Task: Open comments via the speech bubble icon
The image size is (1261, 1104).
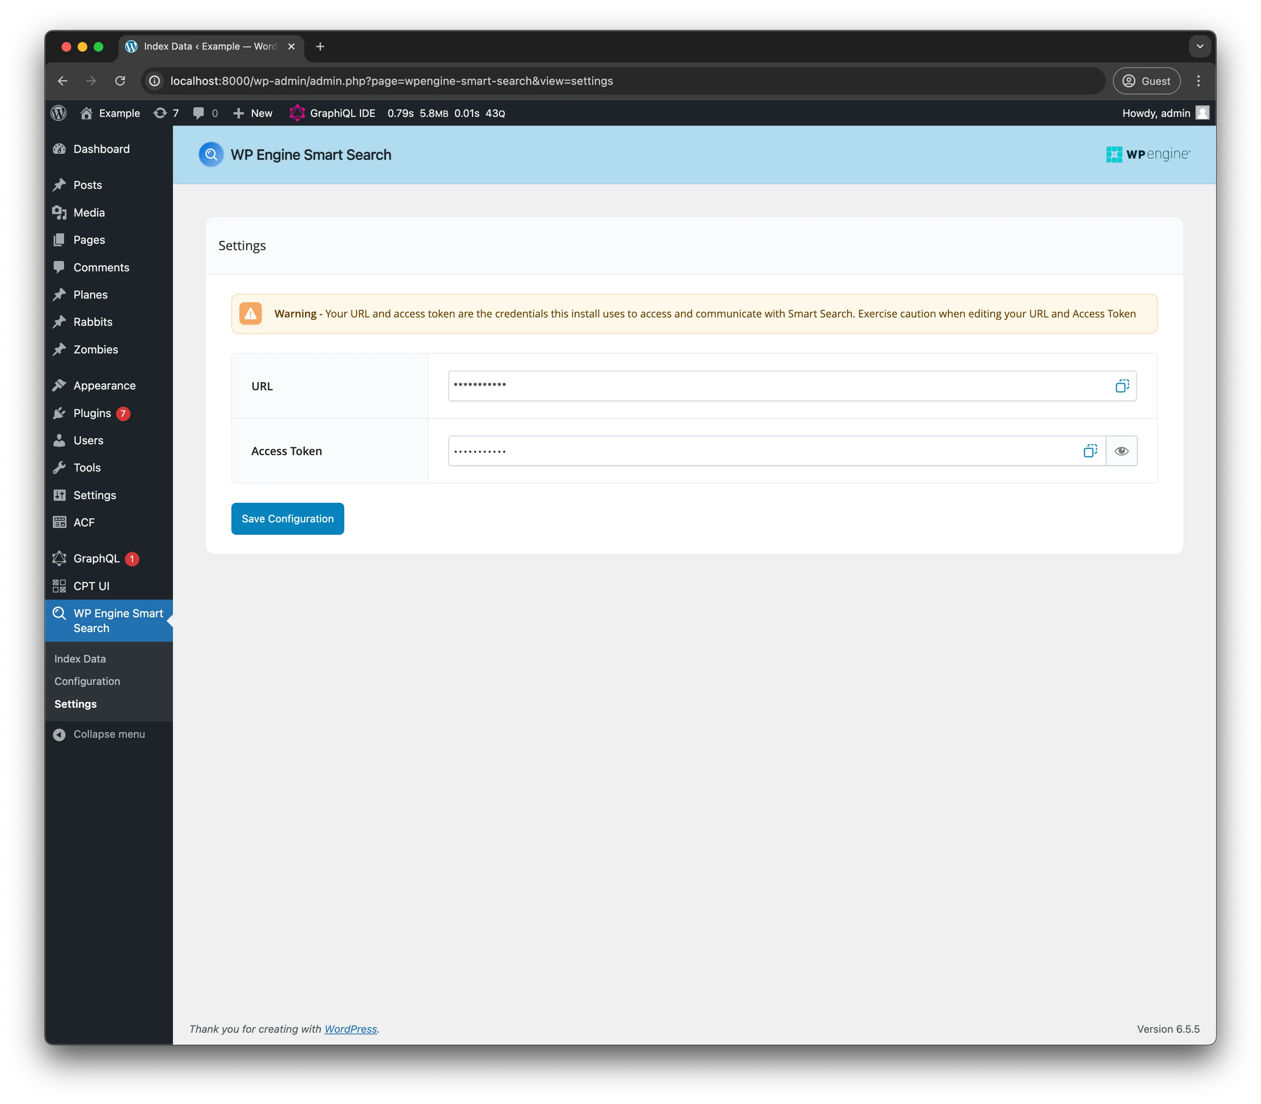Action: click(x=199, y=113)
